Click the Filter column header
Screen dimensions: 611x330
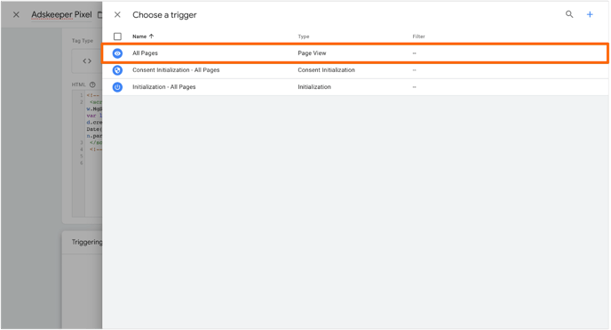pyautogui.click(x=418, y=36)
